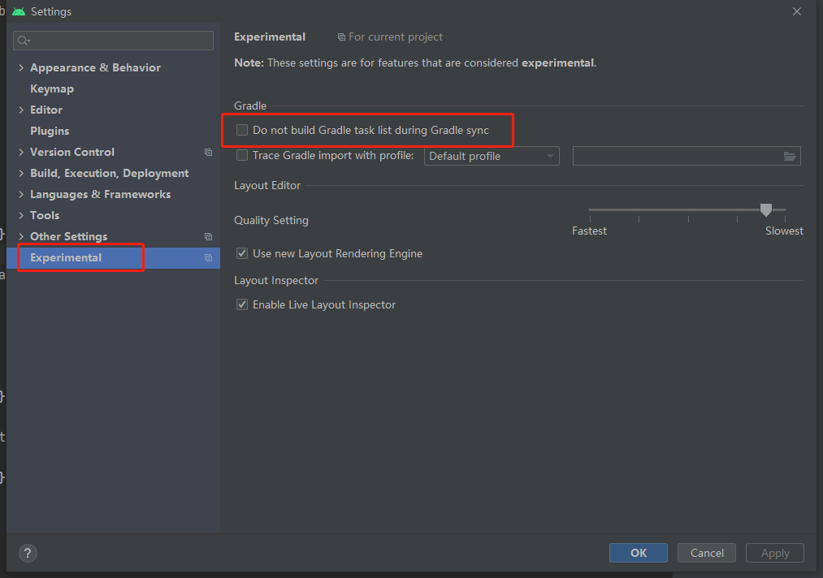Screen dimensions: 823x578
Task: Enable Do not build Gradle task list checkbox
Action: (x=241, y=130)
